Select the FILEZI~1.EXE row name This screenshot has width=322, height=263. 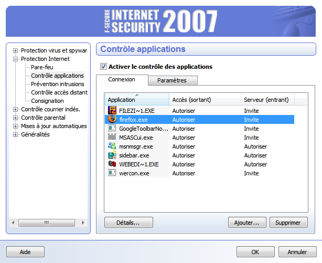(137, 111)
